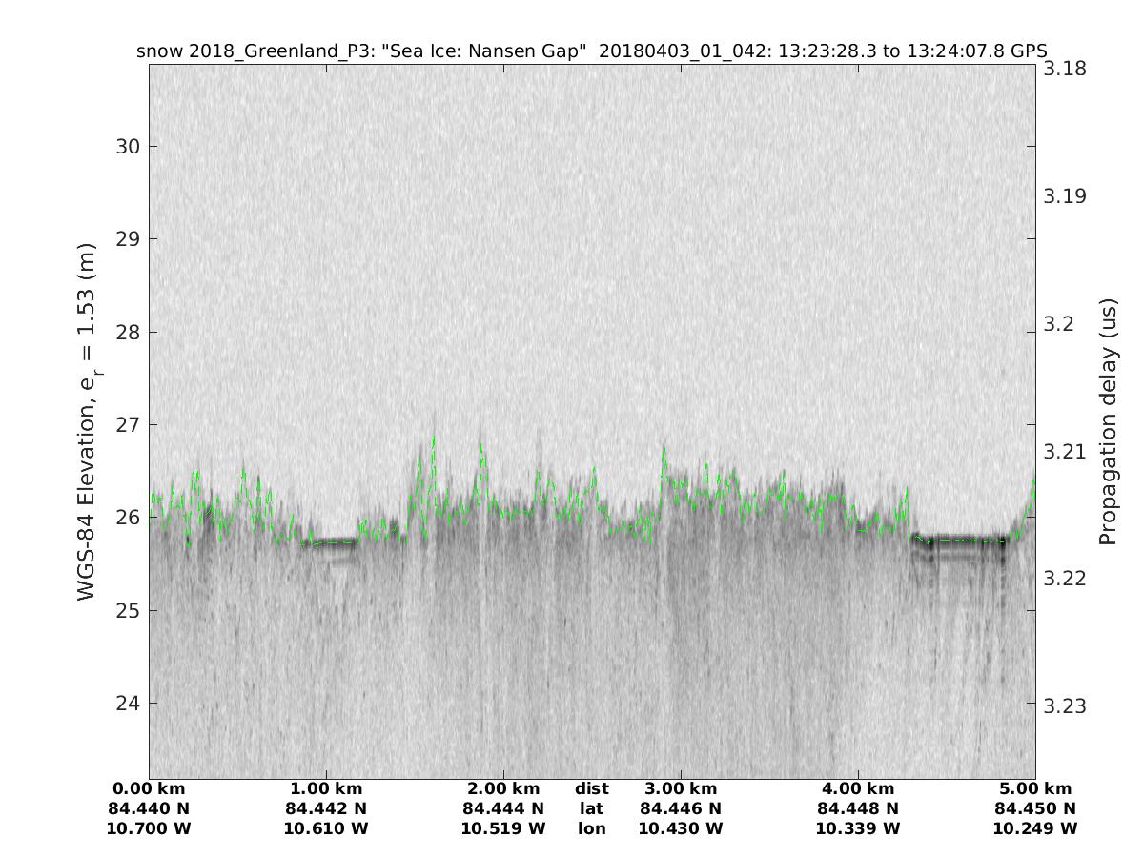
Task: Click the 30 elevation tick label
Action: click(x=129, y=146)
